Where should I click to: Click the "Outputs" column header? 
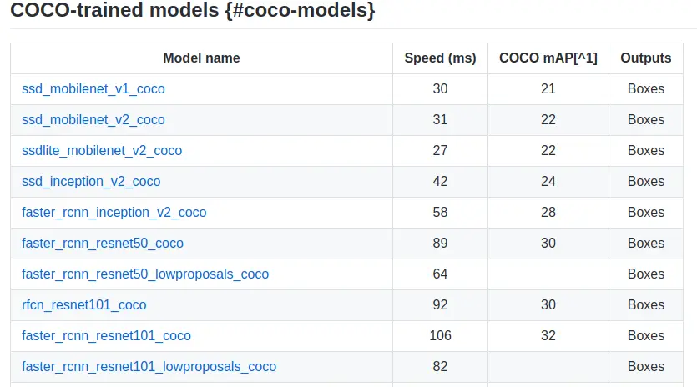(x=646, y=58)
